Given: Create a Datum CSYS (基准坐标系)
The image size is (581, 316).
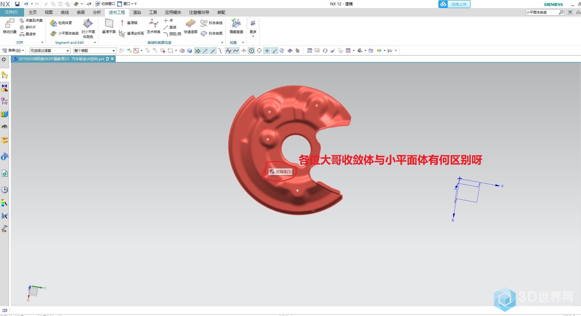Looking at the screenshot, I should (132, 33).
